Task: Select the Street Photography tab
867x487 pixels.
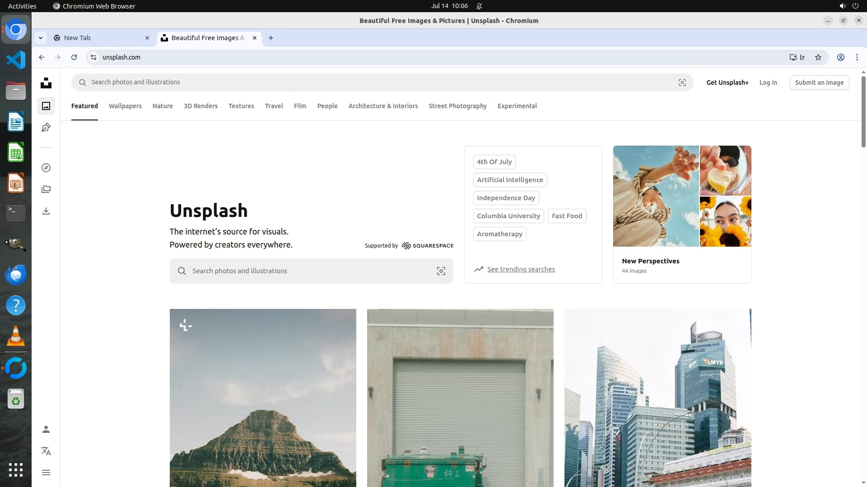Action: pos(457,106)
